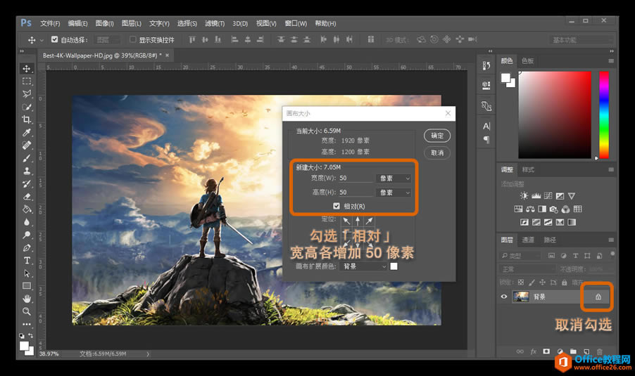
Task: Click the foreground color swatch in toolbox
Action: click(x=25, y=346)
